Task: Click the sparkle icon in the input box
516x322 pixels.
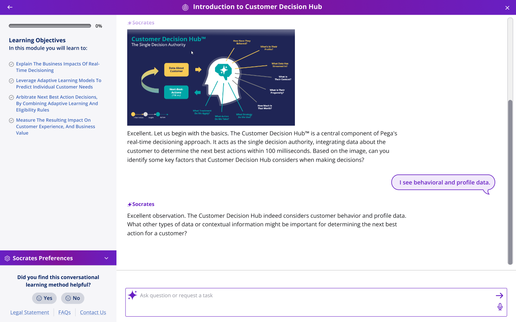Action: (x=133, y=295)
